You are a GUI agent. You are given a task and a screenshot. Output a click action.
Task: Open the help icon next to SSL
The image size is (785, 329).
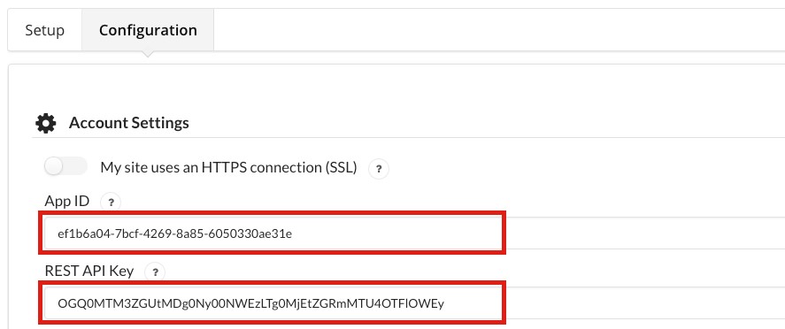379,170
